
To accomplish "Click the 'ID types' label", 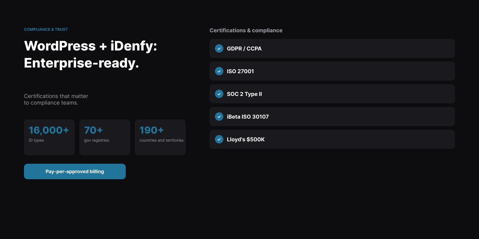I will pos(36,140).
